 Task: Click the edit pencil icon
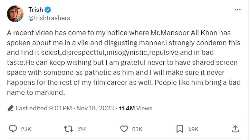(x=10, y=108)
